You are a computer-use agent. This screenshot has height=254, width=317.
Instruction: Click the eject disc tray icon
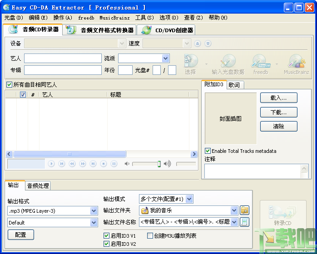pyautogui.click(x=197, y=44)
